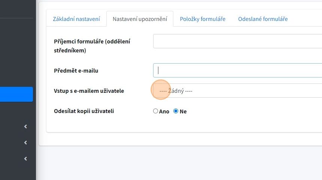Select the 'Nastavení upozornění' tab
Image resolution: width=322 pixels, height=180 pixels.
tap(140, 19)
